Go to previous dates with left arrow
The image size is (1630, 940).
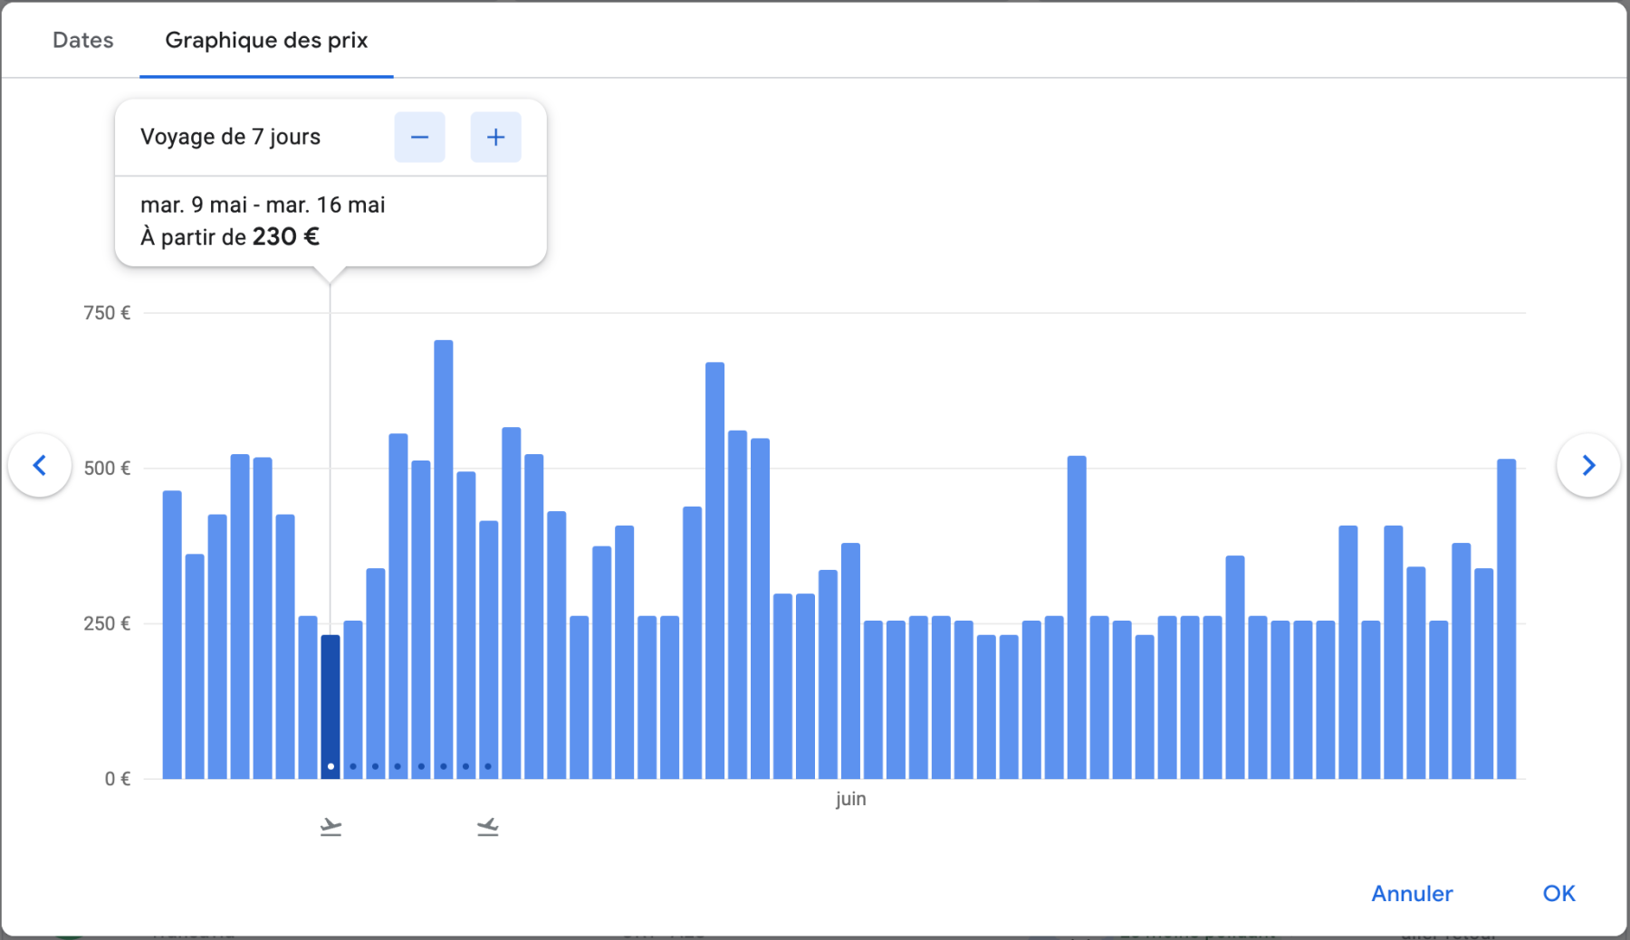(40, 465)
